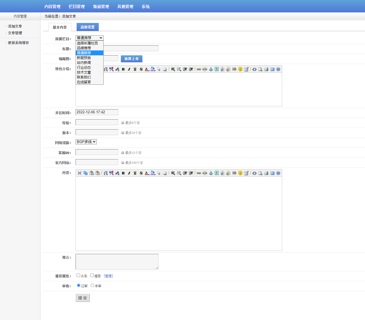
Task: Open the 栏目管理 top menu
Action: tap(77, 6)
